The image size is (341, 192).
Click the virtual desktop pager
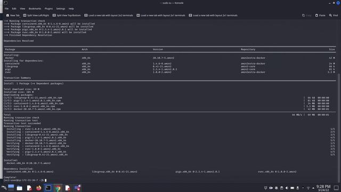(x=11, y=188)
